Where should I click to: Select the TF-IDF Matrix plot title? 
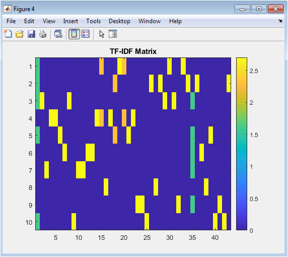pos(133,51)
